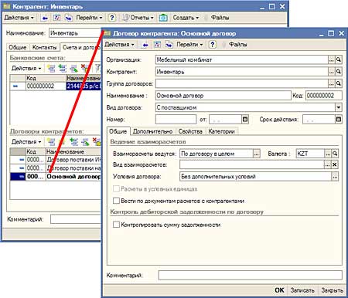Open calendar icon of 'от' date field

point(245,120)
